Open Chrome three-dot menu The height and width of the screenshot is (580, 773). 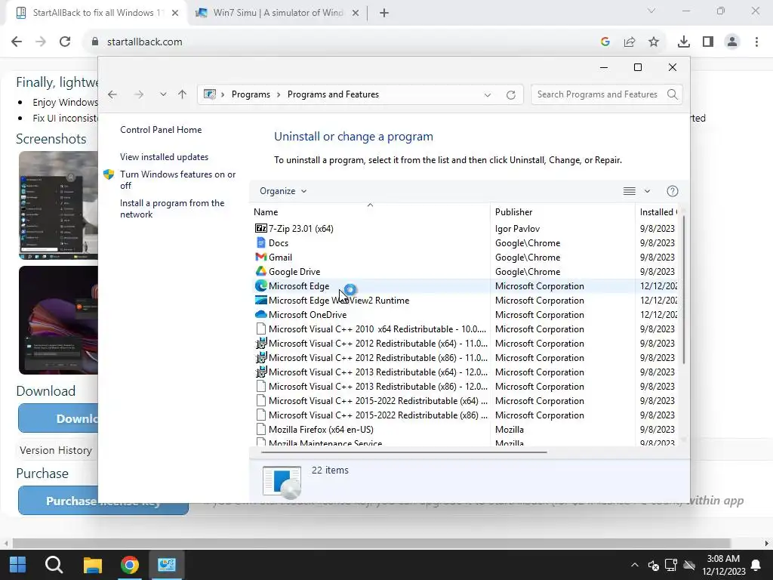tap(756, 42)
